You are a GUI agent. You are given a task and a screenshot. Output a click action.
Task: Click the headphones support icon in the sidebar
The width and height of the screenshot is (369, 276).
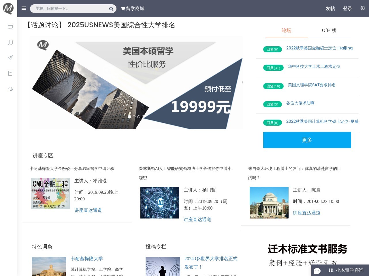tap(10, 89)
